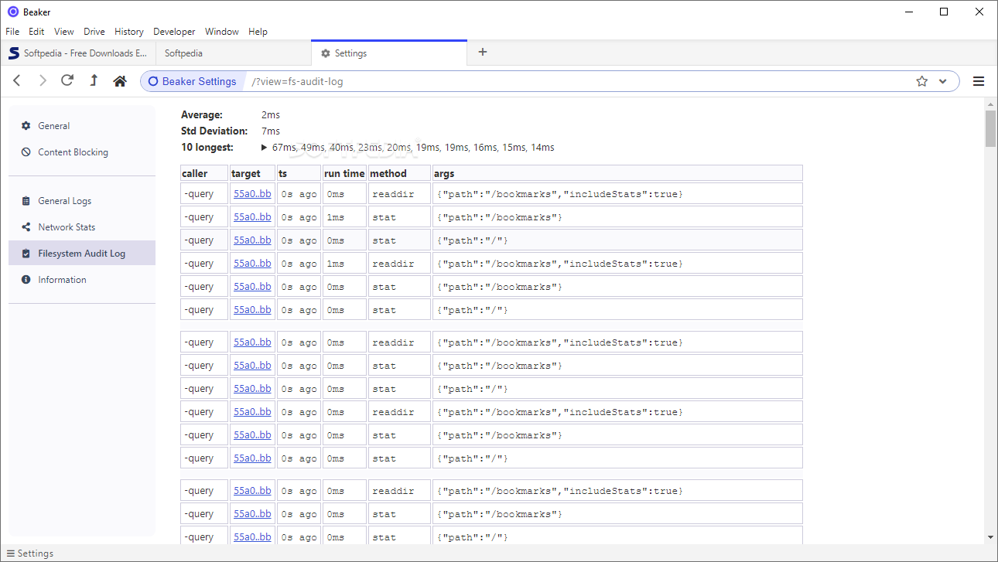Open the History menu
998x562 pixels.
click(129, 32)
